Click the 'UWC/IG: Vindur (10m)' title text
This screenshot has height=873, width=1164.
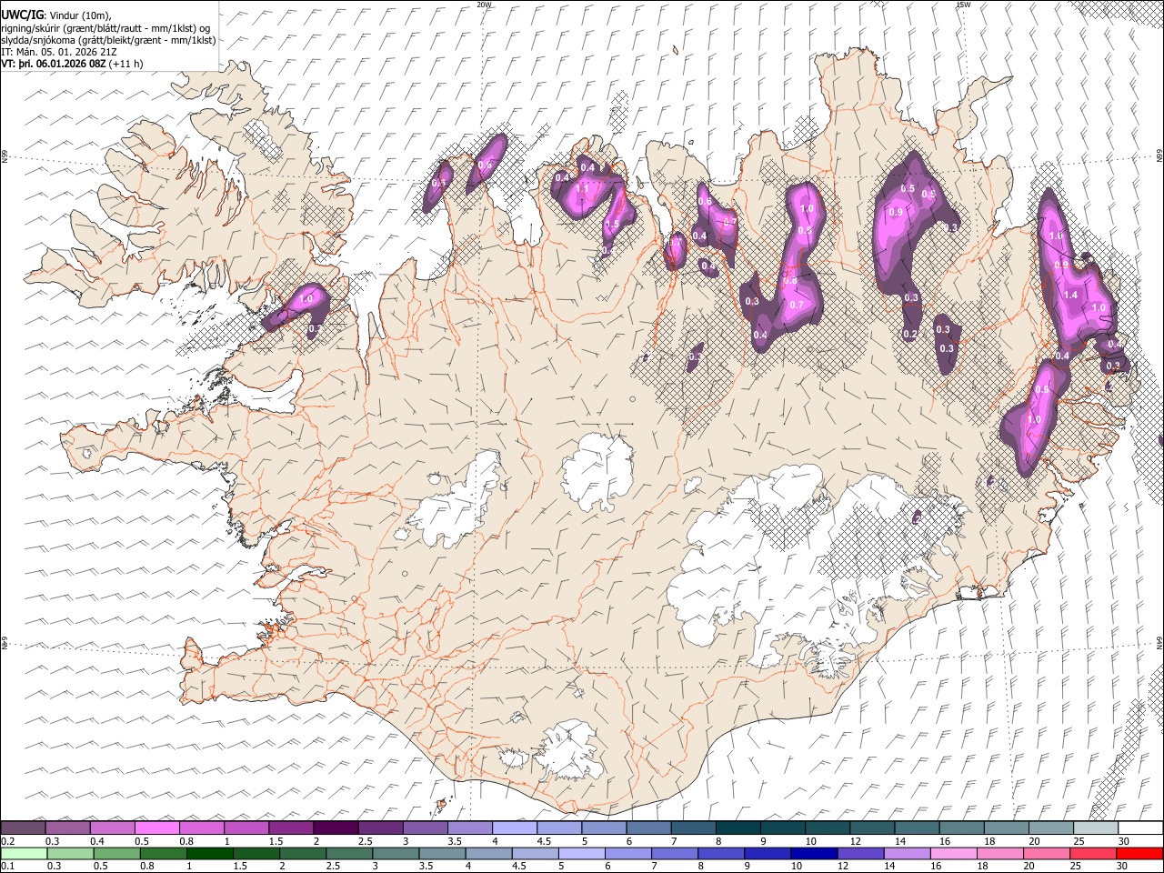click(x=55, y=15)
